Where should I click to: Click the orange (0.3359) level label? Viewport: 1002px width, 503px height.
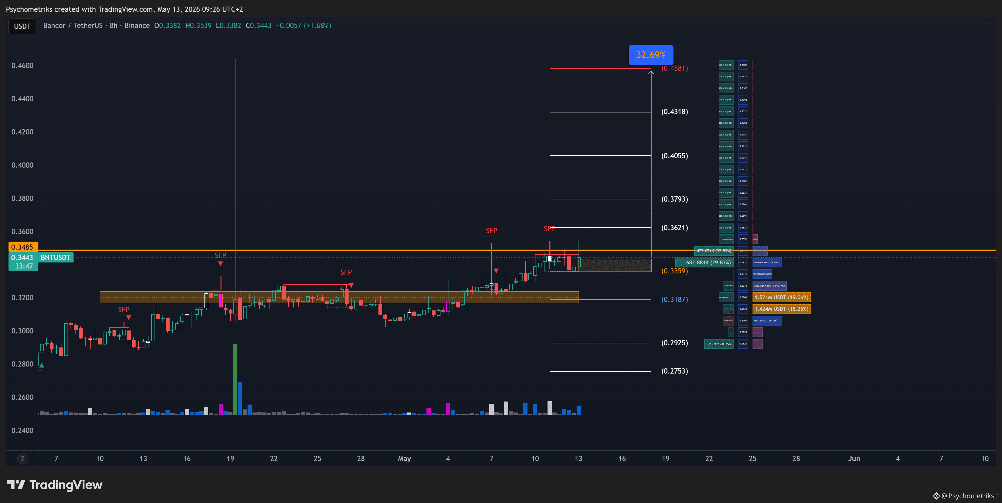tap(675, 271)
